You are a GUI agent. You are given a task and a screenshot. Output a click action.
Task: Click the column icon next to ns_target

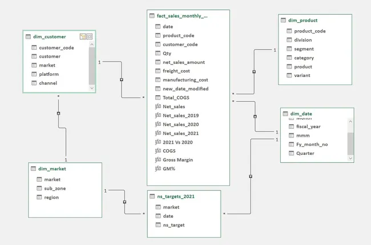[x=158, y=225]
